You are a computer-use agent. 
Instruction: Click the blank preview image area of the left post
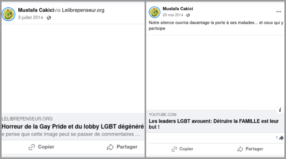(73, 68)
